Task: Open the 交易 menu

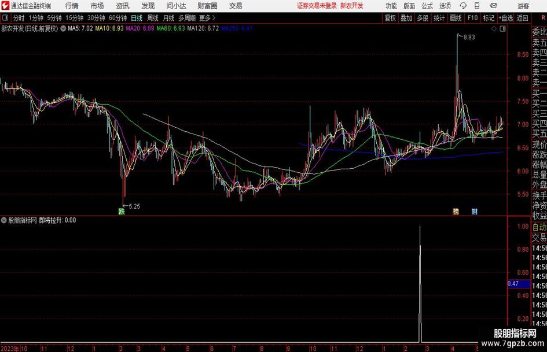Action: tap(236, 6)
